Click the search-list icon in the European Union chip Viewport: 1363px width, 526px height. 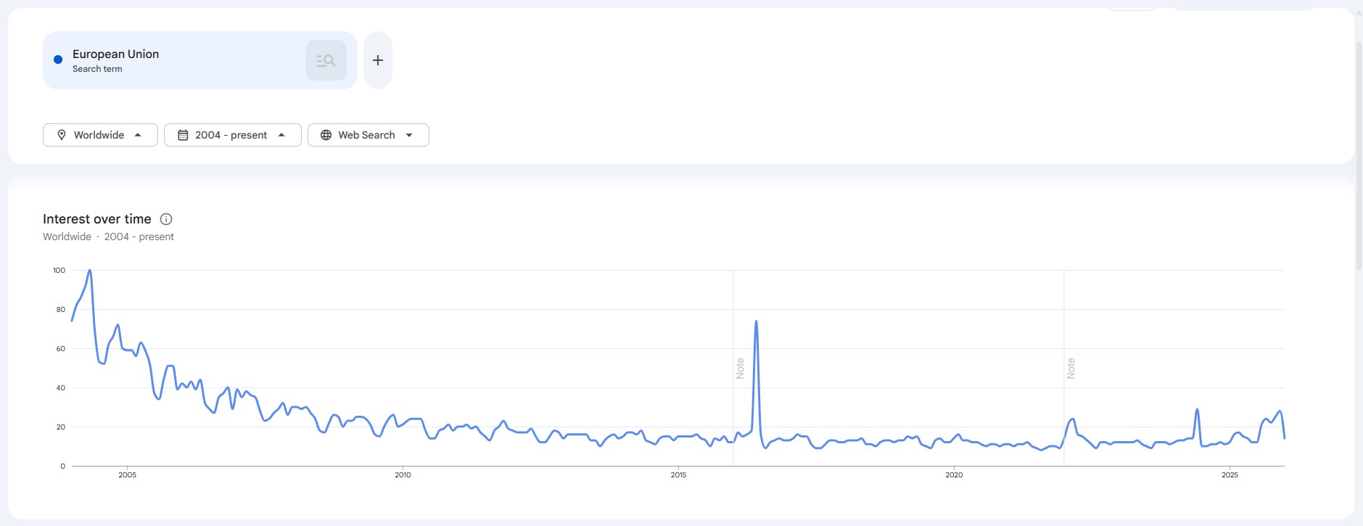[x=326, y=61]
